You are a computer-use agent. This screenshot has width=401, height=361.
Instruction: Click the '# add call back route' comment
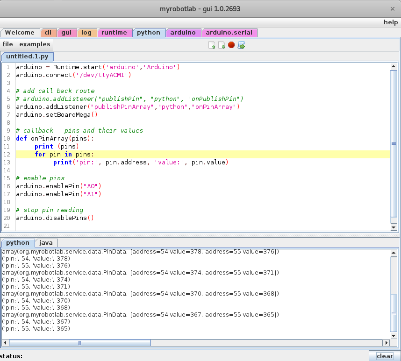tap(55, 91)
